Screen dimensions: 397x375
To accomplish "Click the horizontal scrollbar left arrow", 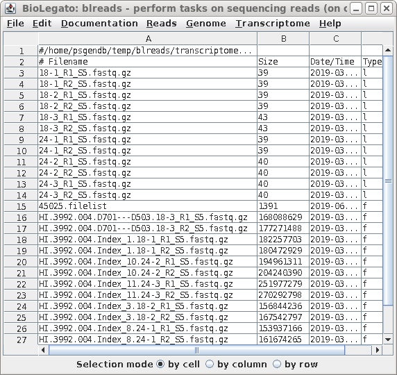I will (43, 350).
